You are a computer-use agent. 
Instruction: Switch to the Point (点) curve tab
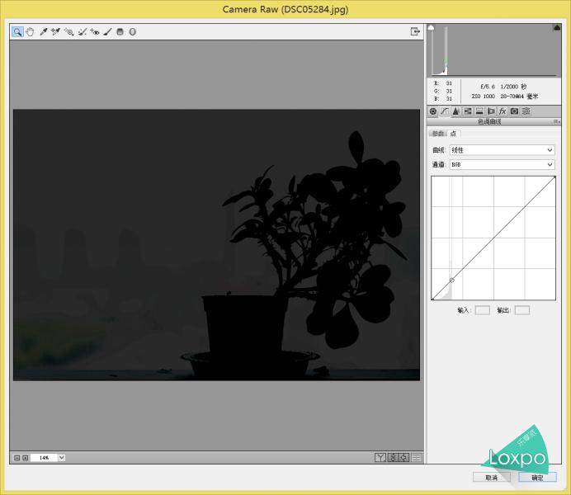point(453,134)
